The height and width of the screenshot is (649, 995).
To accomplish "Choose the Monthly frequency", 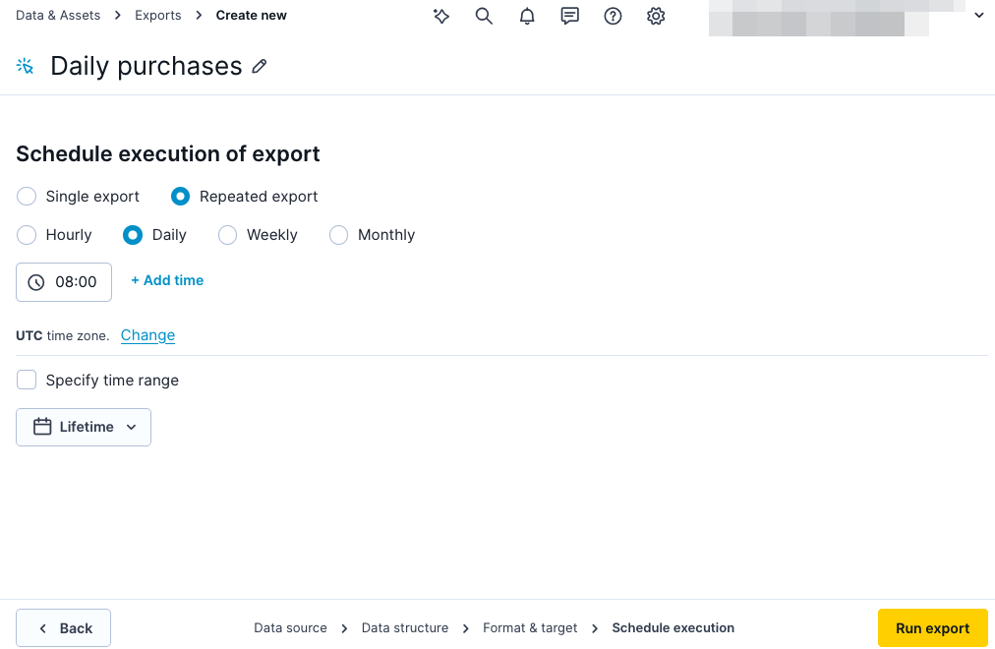I will (339, 235).
